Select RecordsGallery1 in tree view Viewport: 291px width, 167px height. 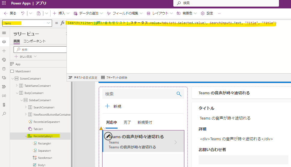point(43,136)
